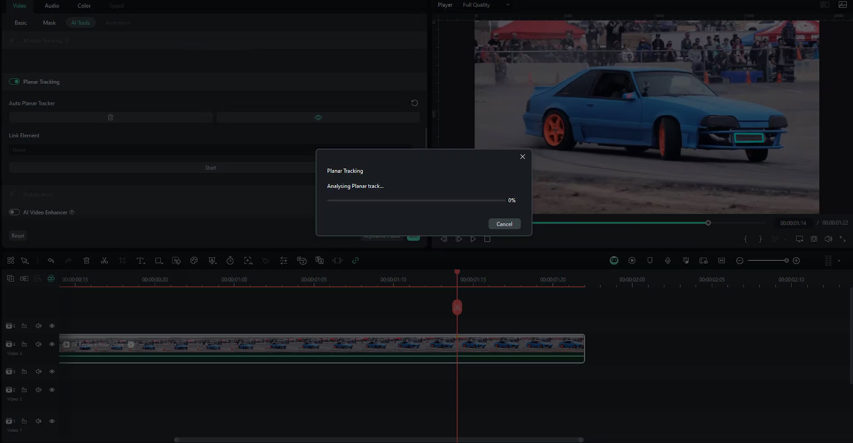Viewport: 853px width, 443px height.
Task: Click the green AI assistant face icon
Action: [614, 261]
